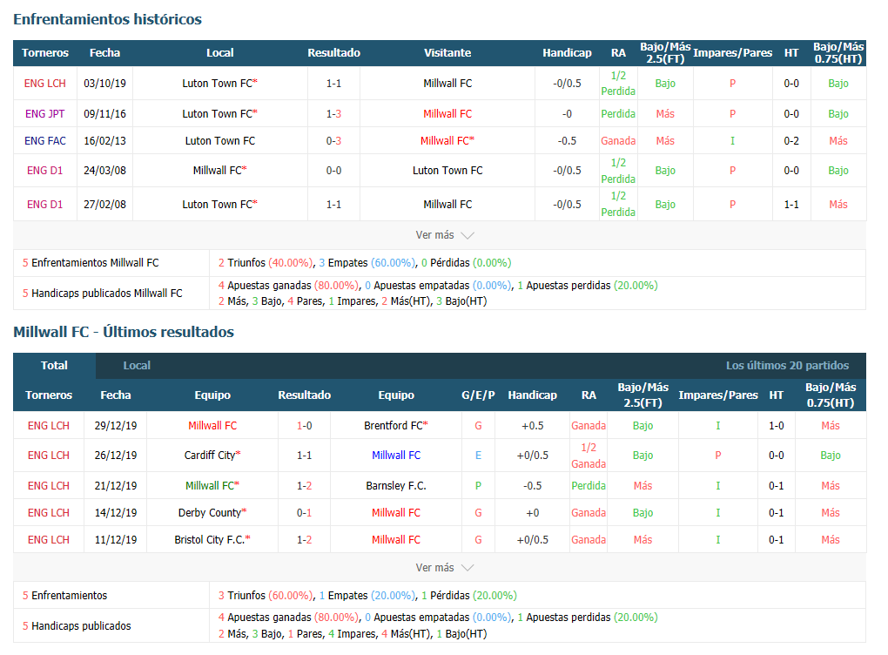Expand 'Ver más' under Millwall FC últimos resultados
This screenshot has height=655, width=888.
coord(444,568)
